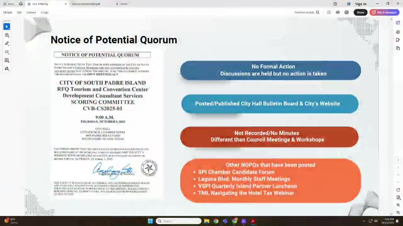Open the Acrobat Menu button
This screenshot has height=226, width=403.
coord(9,4)
